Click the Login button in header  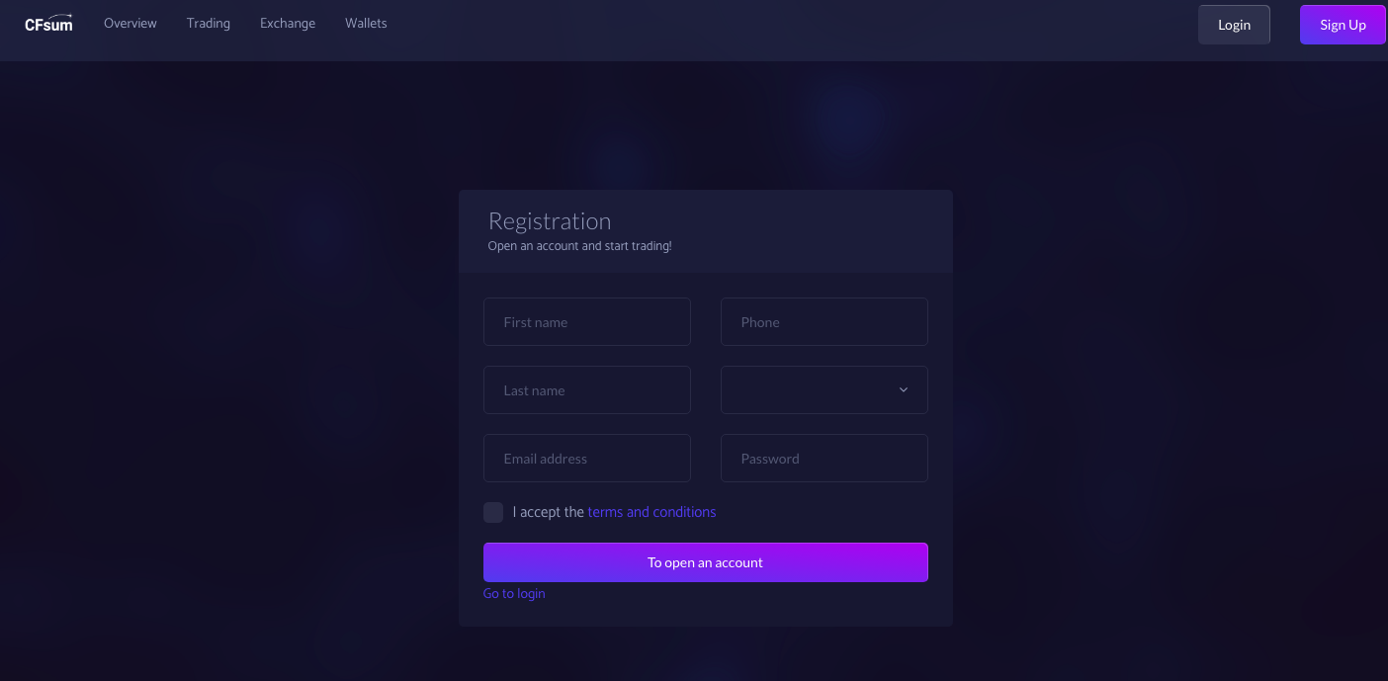click(1234, 25)
